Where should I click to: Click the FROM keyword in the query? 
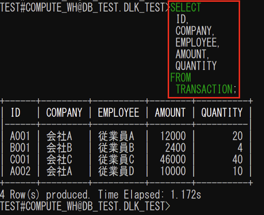tap(180, 77)
